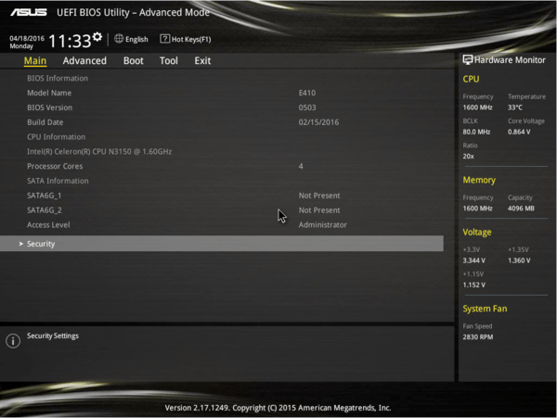Go to the Boot tab
Screen dimensions: 557x418
pos(134,61)
